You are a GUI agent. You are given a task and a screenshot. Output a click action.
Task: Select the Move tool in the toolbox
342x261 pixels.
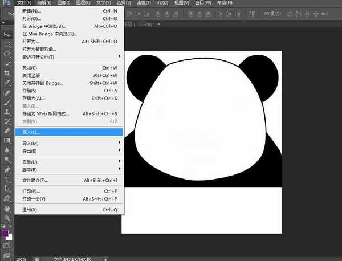(x=7, y=35)
